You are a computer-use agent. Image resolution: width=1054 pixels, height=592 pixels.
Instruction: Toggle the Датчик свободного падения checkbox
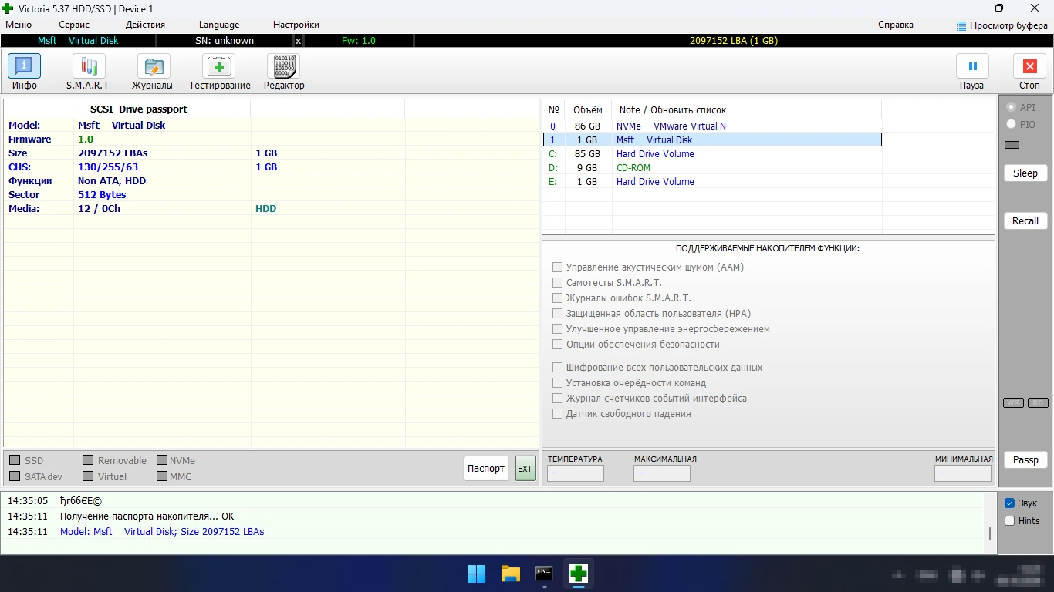tap(557, 414)
